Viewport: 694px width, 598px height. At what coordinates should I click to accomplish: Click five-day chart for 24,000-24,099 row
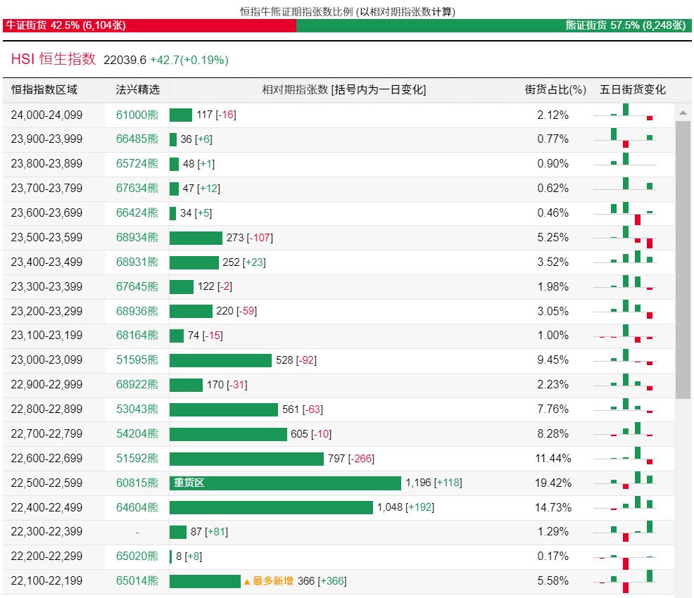625,113
